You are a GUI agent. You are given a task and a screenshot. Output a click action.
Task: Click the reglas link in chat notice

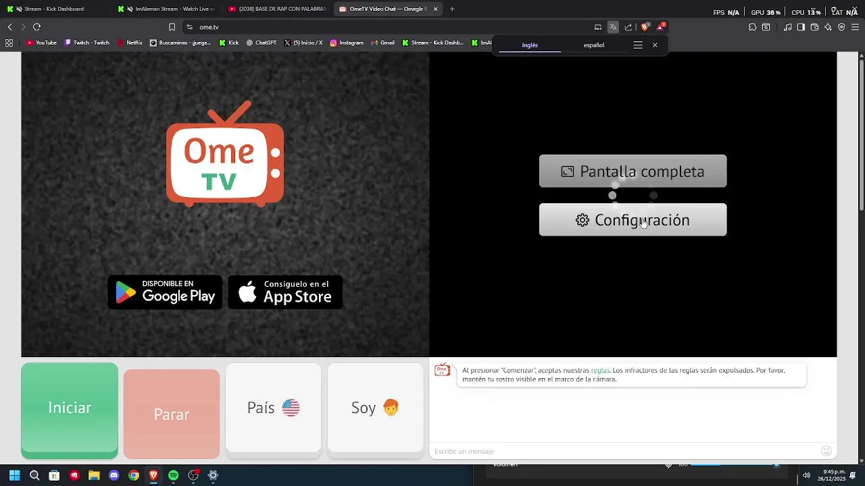(600, 371)
